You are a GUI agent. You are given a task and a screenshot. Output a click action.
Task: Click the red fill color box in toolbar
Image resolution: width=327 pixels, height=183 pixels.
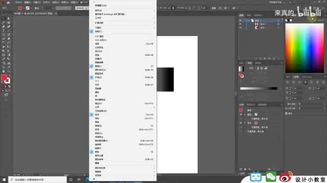4,77
